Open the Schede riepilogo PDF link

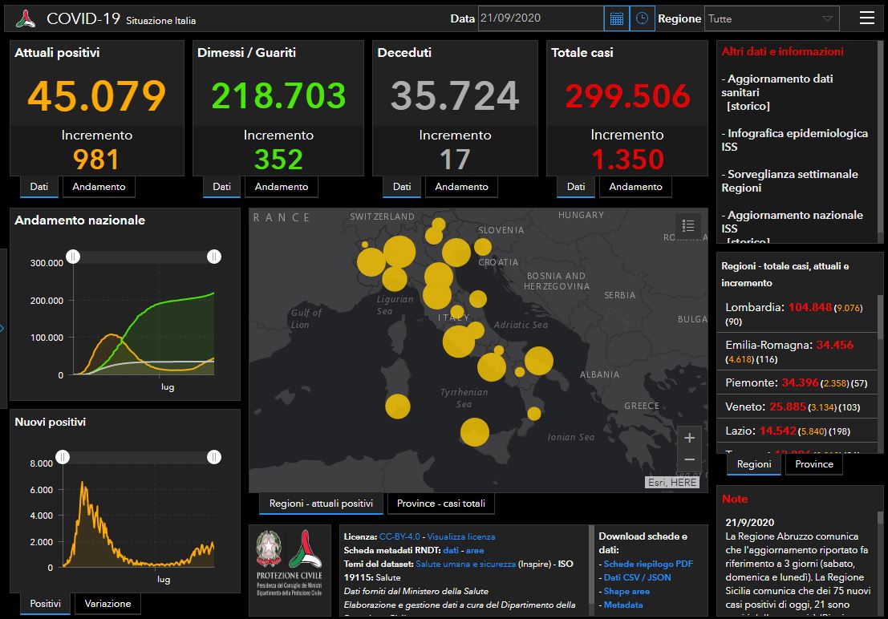pyautogui.click(x=637, y=564)
